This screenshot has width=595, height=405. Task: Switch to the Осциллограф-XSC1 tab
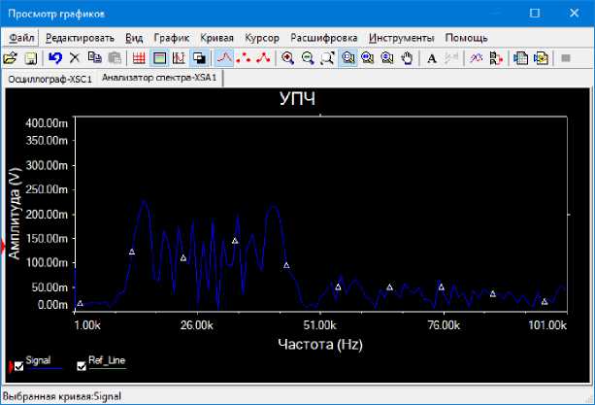pos(49,78)
